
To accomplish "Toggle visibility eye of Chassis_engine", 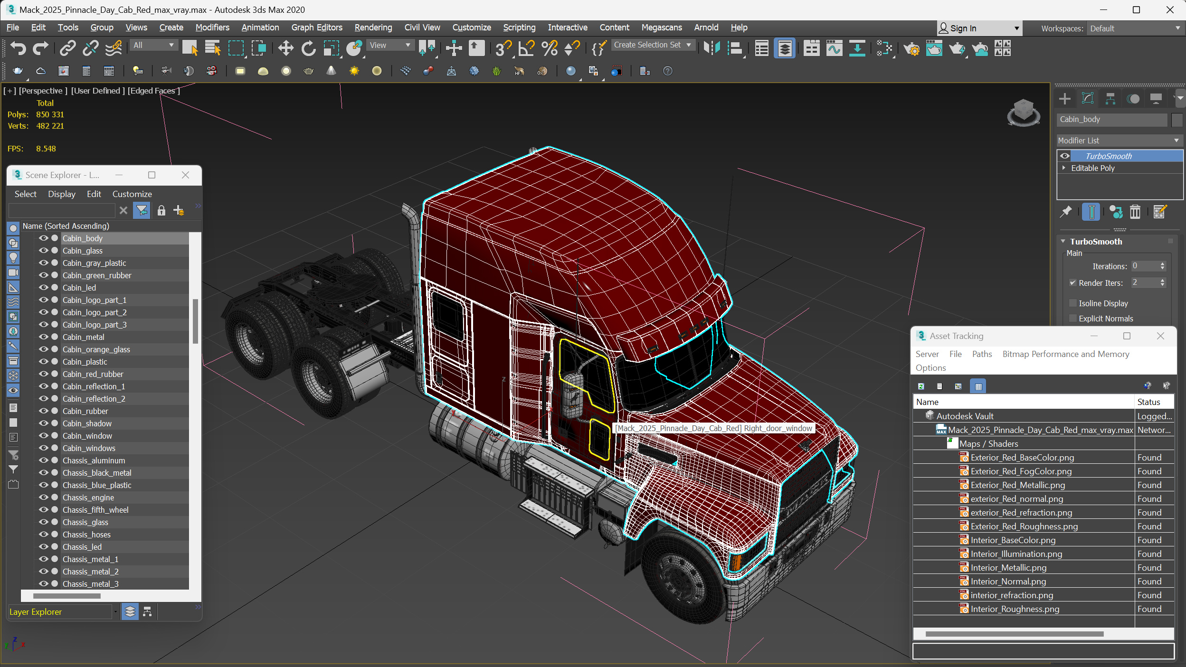I will point(44,497).
